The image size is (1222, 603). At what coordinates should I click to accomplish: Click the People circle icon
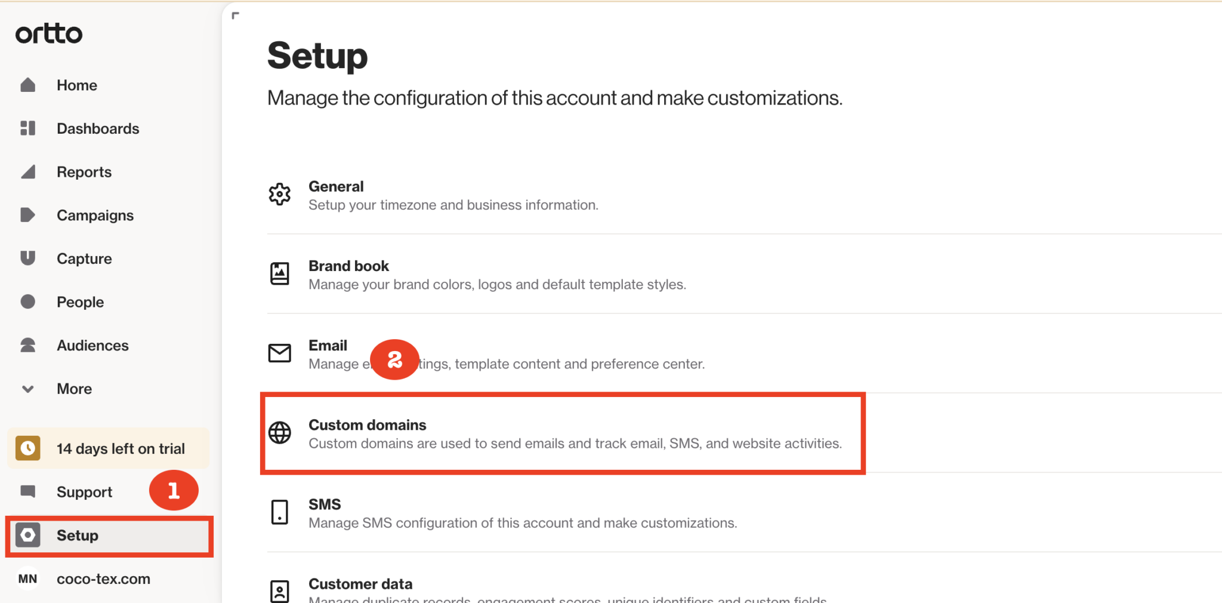27,301
